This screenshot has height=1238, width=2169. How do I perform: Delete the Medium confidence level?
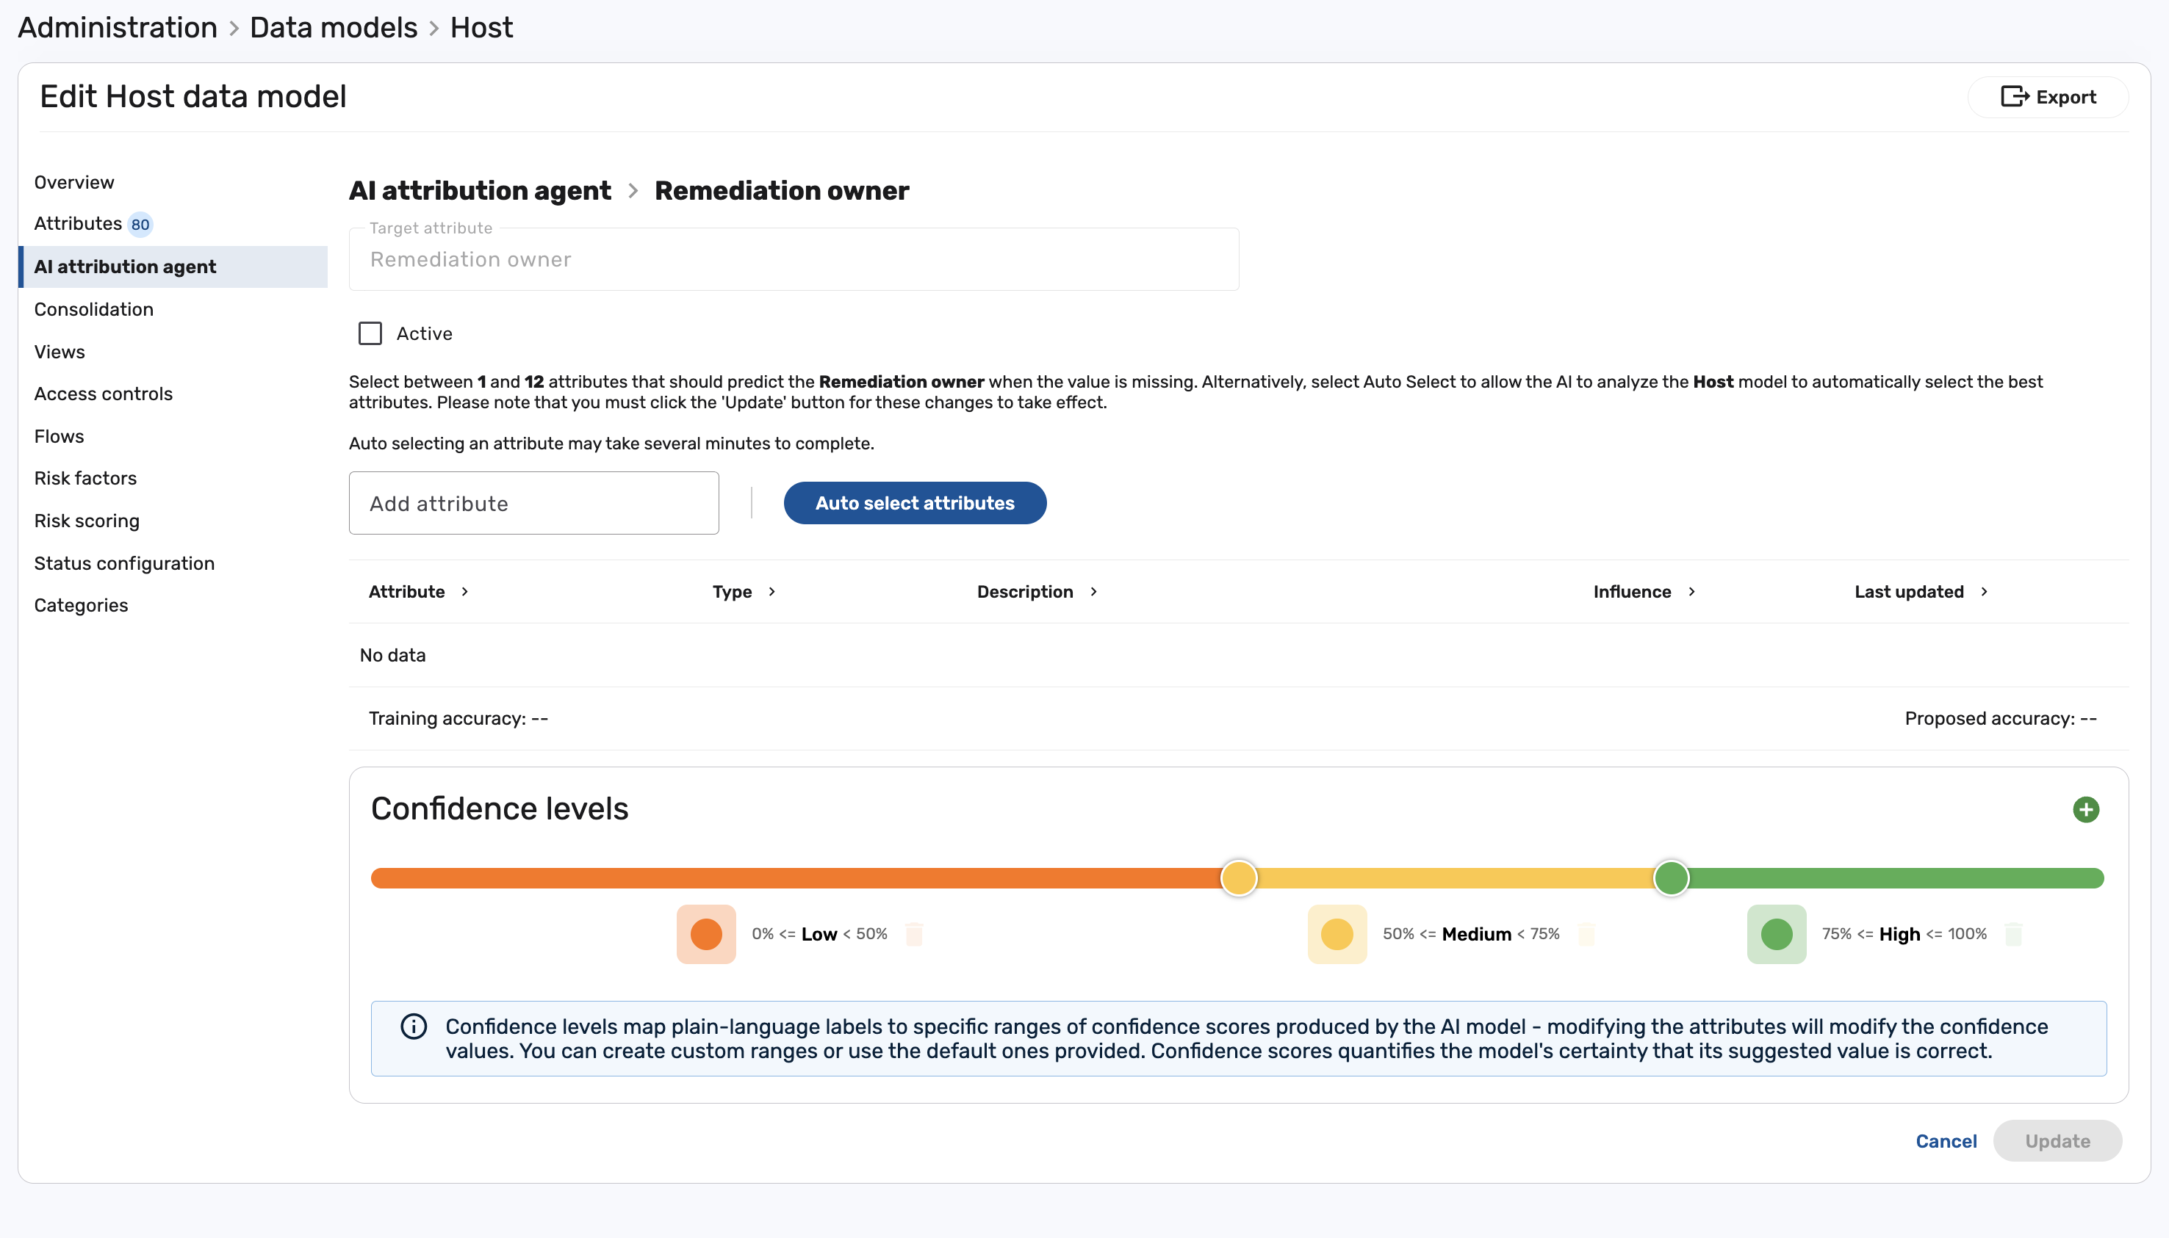(x=1586, y=933)
